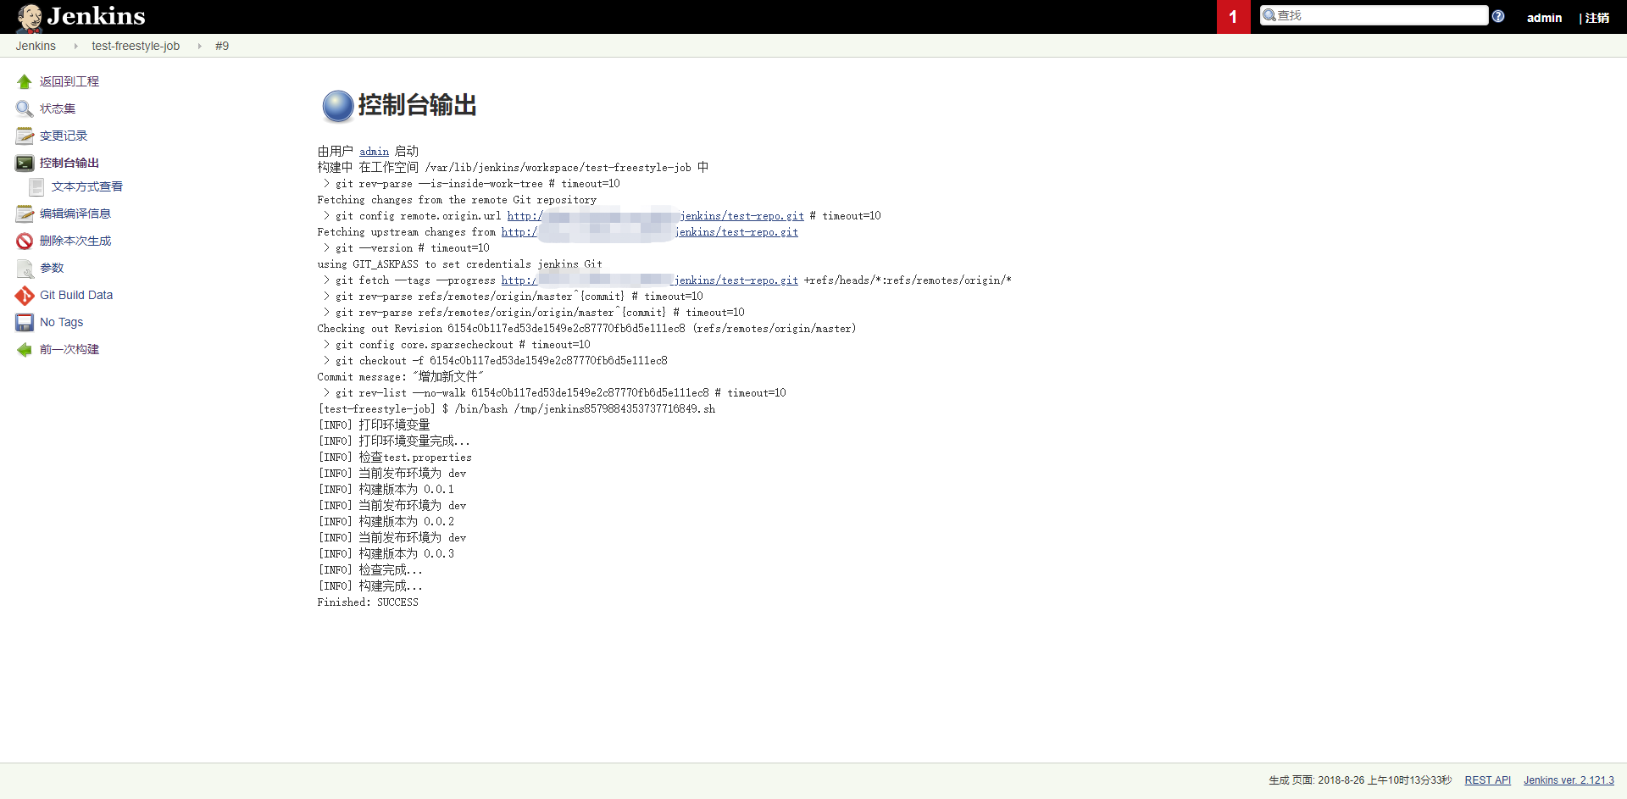Click the red delete build icon
This screenshot has width=1627, height=799.
coord(24,241)
